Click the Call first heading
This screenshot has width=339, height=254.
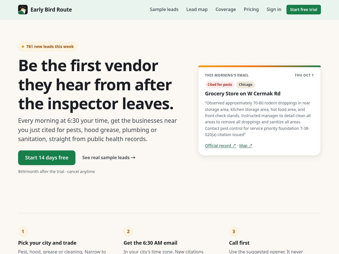click(239, 243)
